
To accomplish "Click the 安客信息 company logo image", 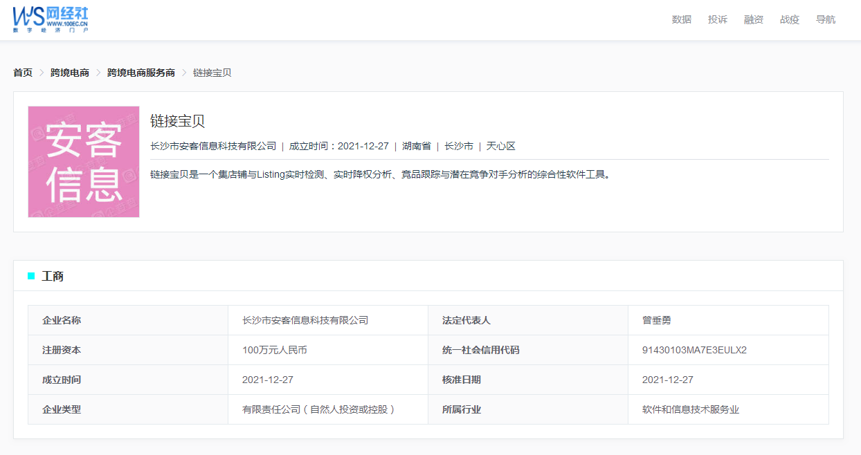I will [84, 162].
